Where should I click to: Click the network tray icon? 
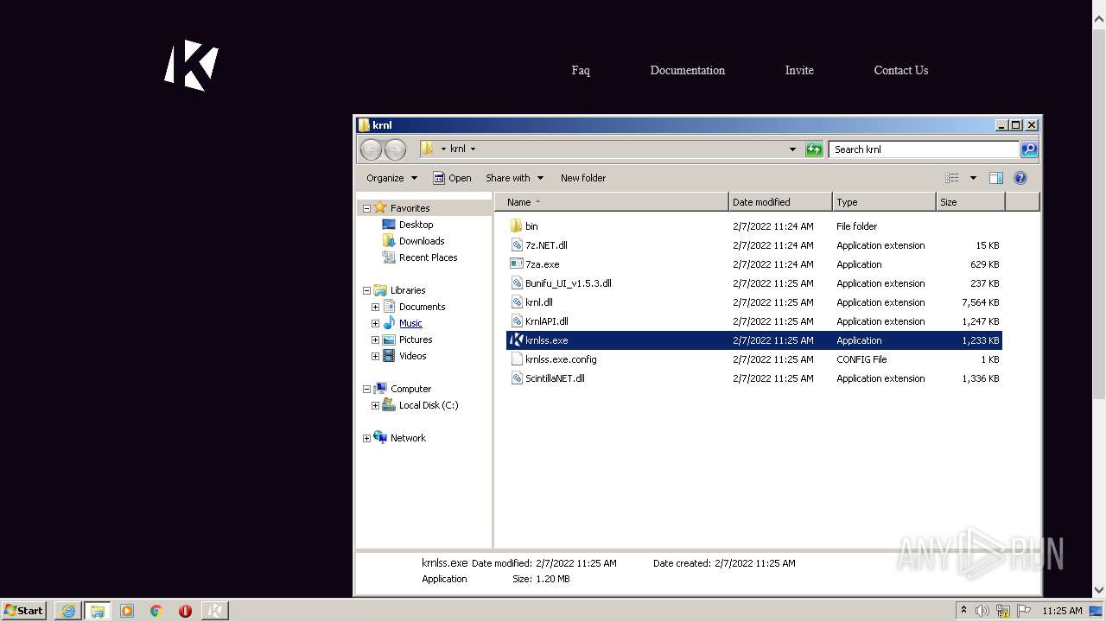click(x=1003, y=611)
